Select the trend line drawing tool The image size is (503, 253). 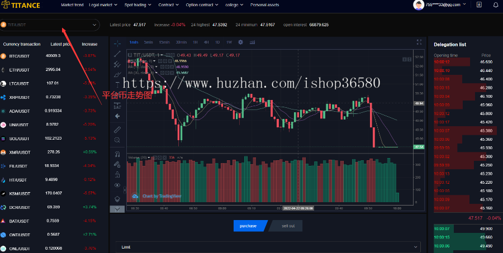[117, 54]
